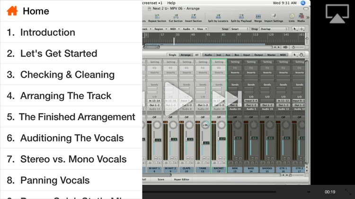Click the stereo format icon on RIDE
Image resolution: width=355 pixels, height=199 pixels.
[x=231, y=163]
